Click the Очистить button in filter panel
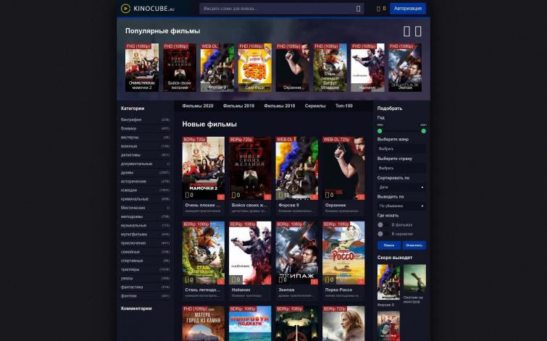 tap(414, 245)
